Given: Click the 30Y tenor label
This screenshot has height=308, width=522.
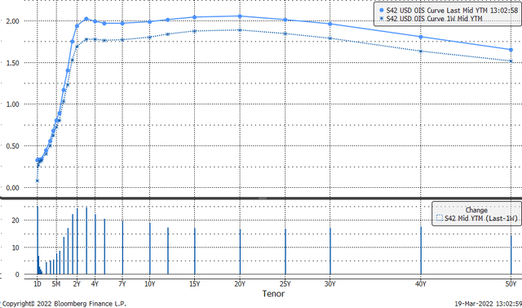Looking at the screenshot, I should tap(330, 284).
